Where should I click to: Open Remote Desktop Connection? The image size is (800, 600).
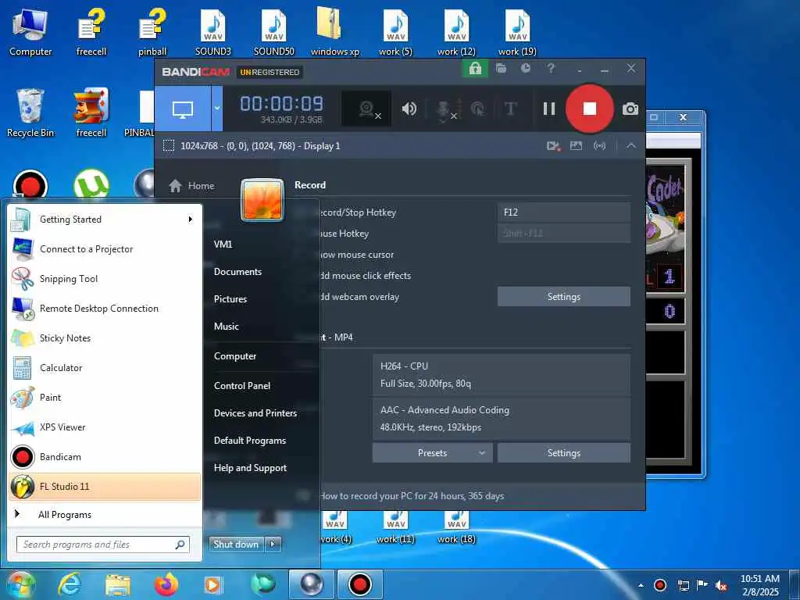[105, 308]
